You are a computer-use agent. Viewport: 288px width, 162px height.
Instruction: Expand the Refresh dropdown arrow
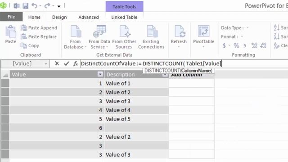point(179,47)
